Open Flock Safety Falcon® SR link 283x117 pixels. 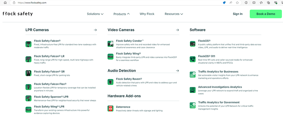click(49, 71)
